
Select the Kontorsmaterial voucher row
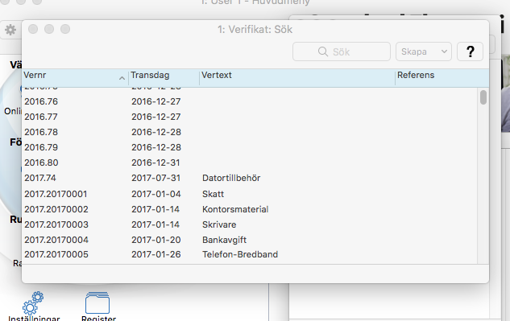(x=250, y=209)
